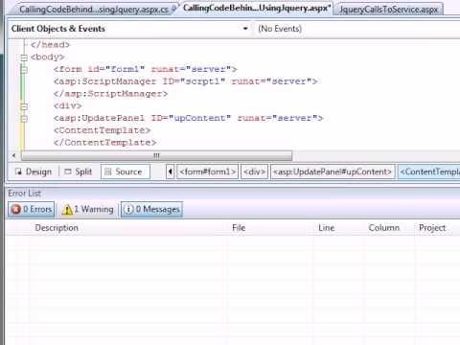The height and width of the screenshot is (345, 460).
Task: Click the Source view icon
Action: (108, 172)
